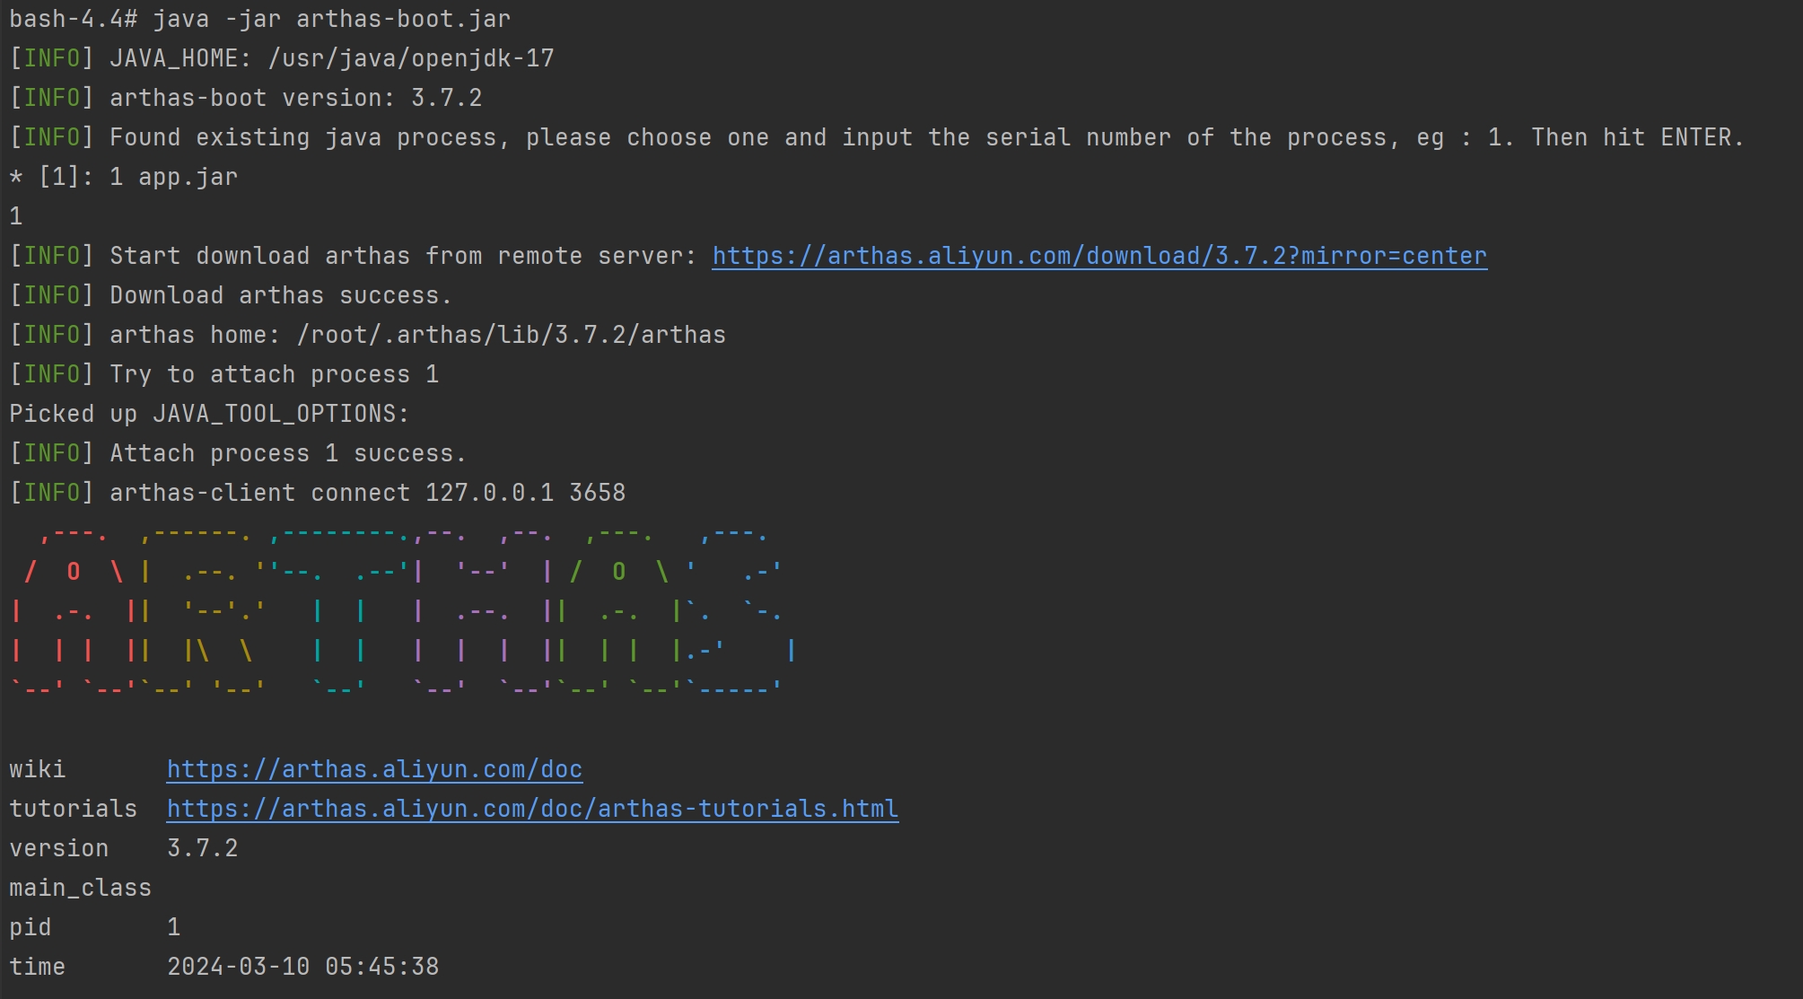Click the arthas home directory path
Viewport: 1803px width, 999px height.
511,336
